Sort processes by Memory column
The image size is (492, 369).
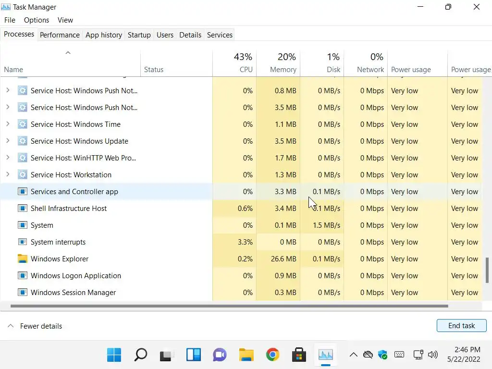pos(278,63)
